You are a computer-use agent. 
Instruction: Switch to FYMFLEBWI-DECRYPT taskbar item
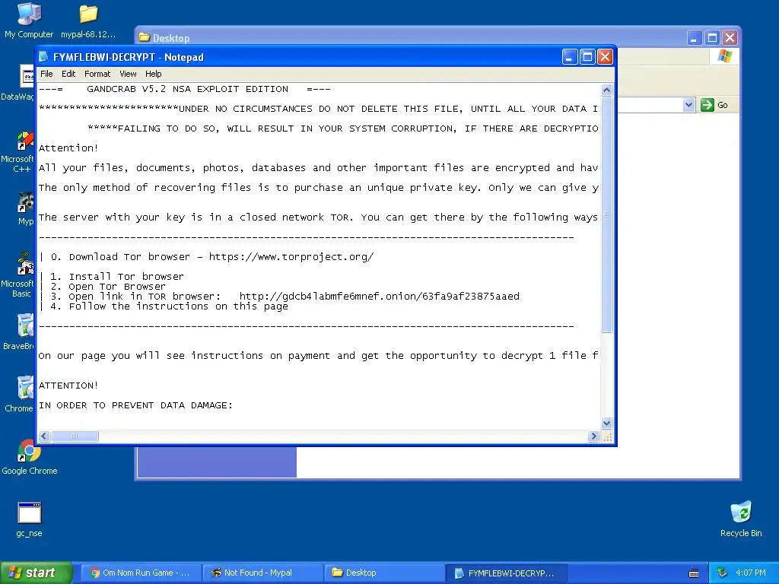coord(505,573)
